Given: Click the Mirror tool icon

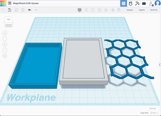Looking at the screenshot, I should click(x=112, y=10).
